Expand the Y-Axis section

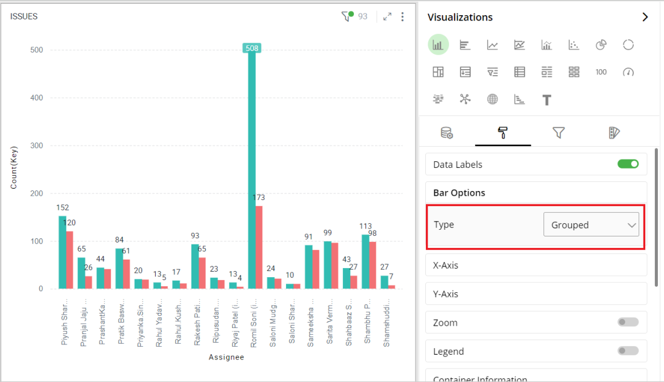click(x=536, y=293)
